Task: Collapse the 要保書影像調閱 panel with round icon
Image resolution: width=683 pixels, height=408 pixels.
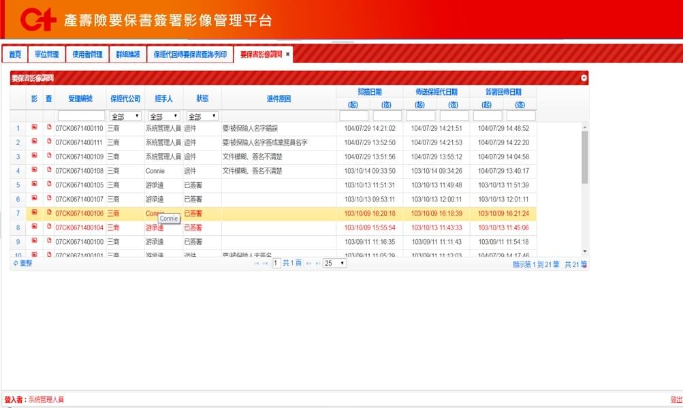Action: click(584, 78)
